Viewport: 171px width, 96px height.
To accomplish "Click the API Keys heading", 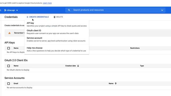I will pos(10,43).
